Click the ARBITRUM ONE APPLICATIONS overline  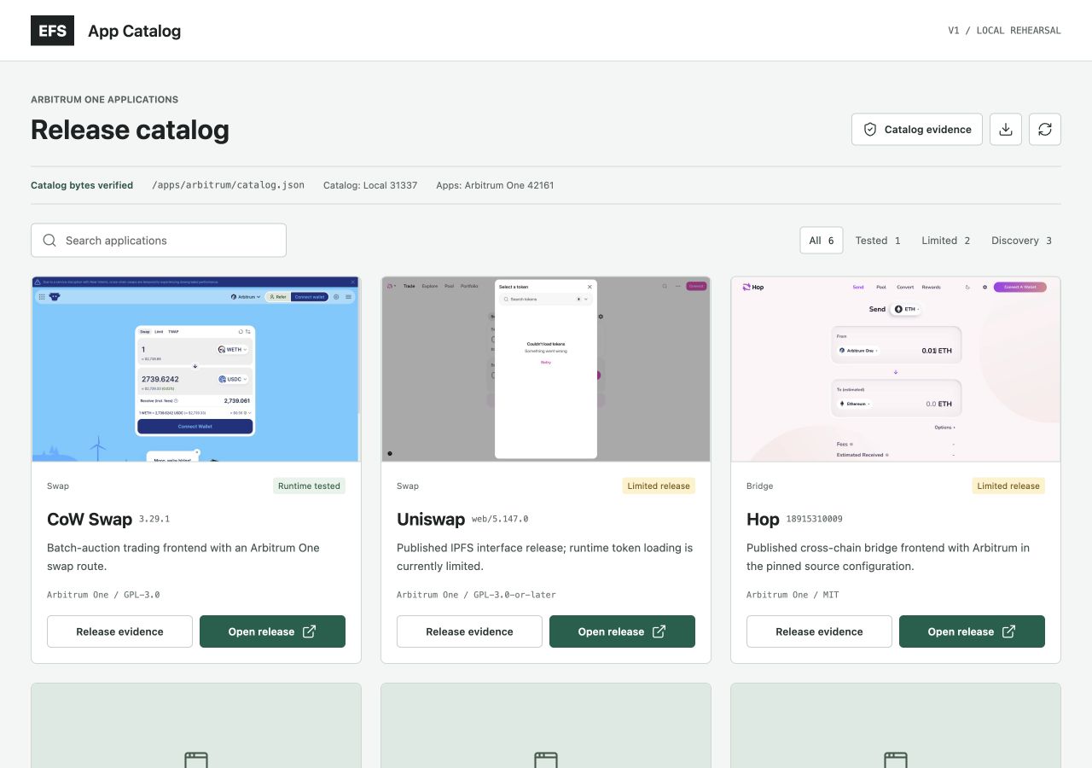104,100
